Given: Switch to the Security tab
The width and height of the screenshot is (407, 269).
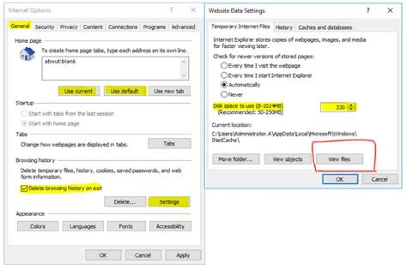Looking at the screenshot, I should click(45, 27).
